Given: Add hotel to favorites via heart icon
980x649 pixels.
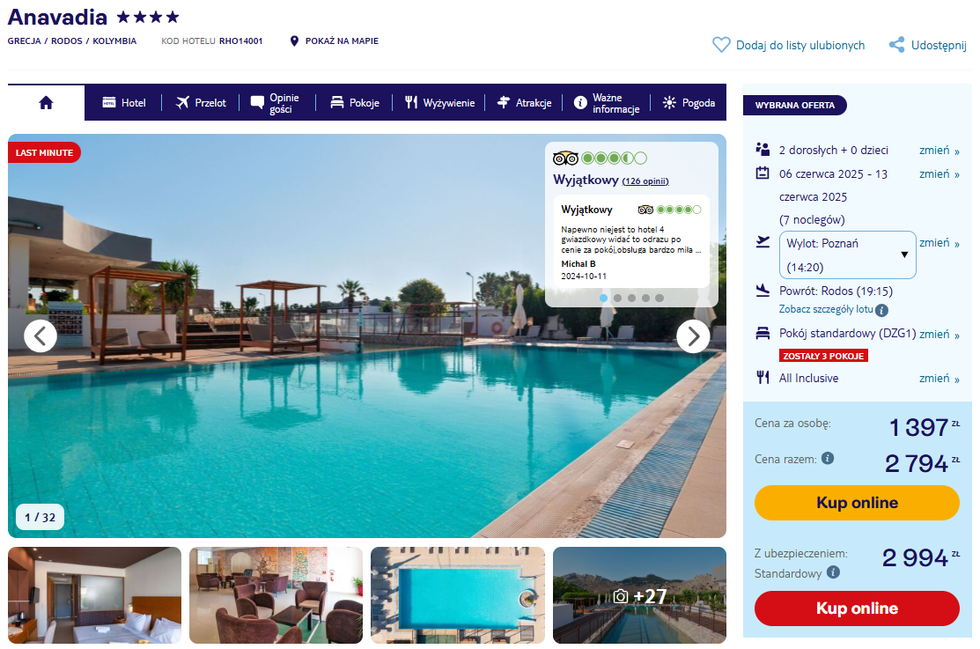Looking at the screenshot, I should pyautogui.click(x=721, y=44).
